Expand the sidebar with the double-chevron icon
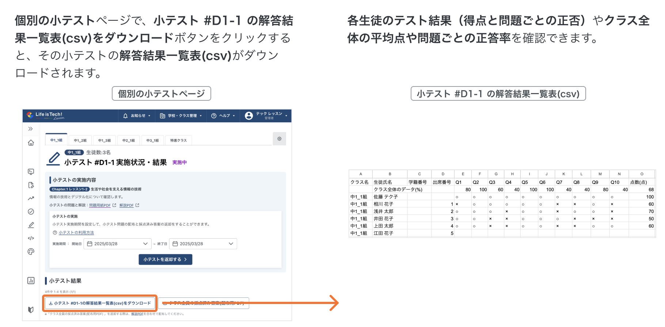Screen dimensions: 665x327 click(31, 129)
